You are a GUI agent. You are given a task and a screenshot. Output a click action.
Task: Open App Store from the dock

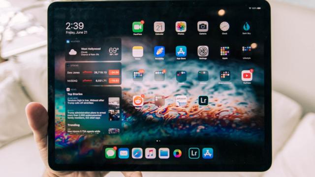208,153
